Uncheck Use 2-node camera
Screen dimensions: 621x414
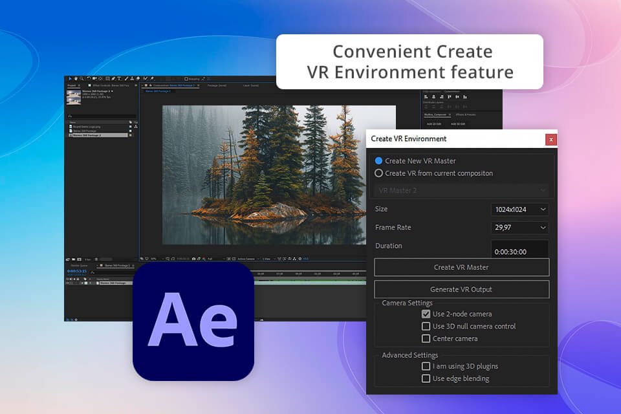coord(426,314)
